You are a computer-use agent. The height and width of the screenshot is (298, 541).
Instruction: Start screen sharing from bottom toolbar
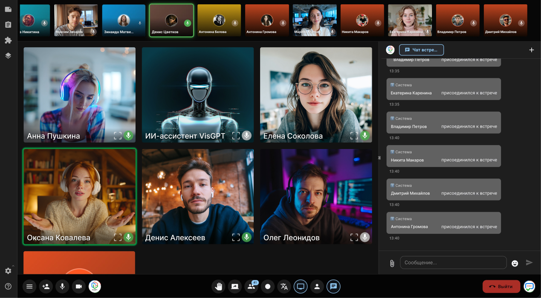click(x=235, y=287)
